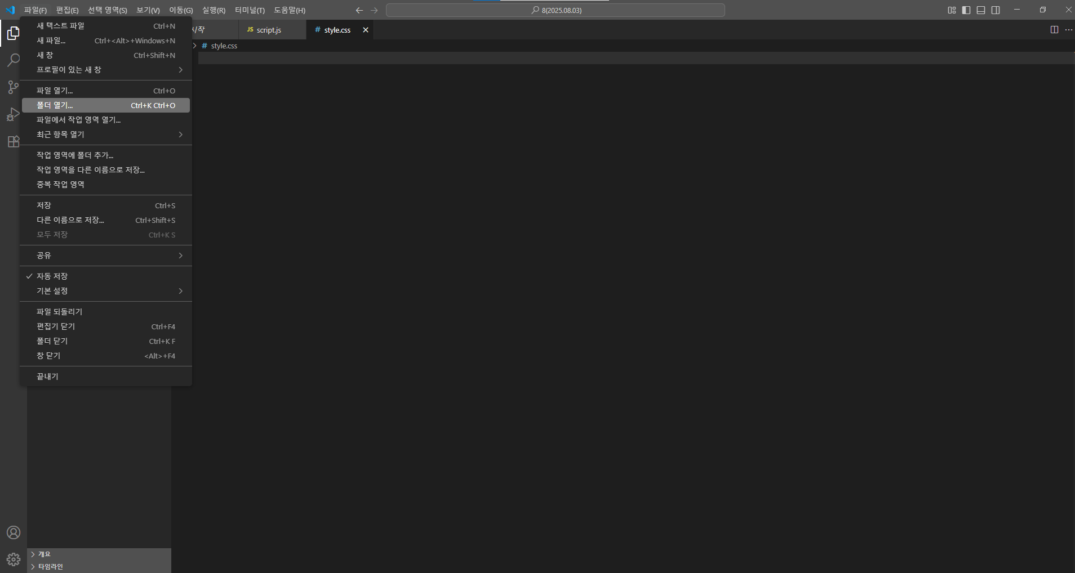Open the 보기(V) menu
The height and width of the screenshot is (573, 1075).
148,10
